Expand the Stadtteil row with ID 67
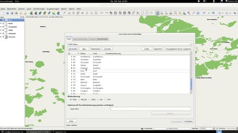 click(72, 68)
